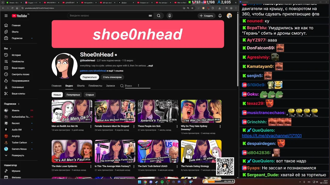The width and height of the screenshot is (330, 185).
Task: Start voice search with the microphone icon
Action: tap(169, 16)
